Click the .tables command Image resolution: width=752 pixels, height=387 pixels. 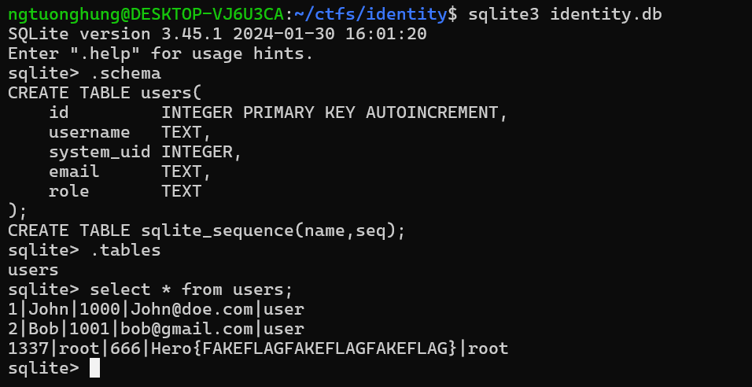[126, 251]
